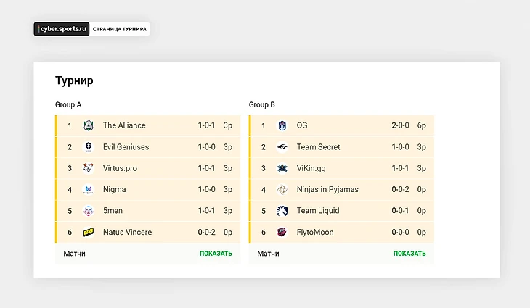The height and width of the screenshot is (308, 530).
Task: Open Evil Geniuses team name
Action: pyautogui.click(x=126, y=146)
